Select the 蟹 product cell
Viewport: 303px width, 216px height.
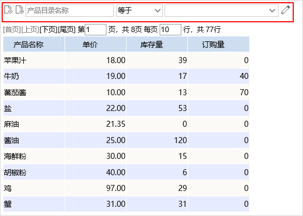[x=34, y=204]
